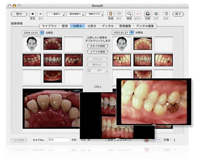This screenshot has height=160, width=197.
Task: Click the floating close-up photo with the gold crown
Action: (x=154, y=102)
